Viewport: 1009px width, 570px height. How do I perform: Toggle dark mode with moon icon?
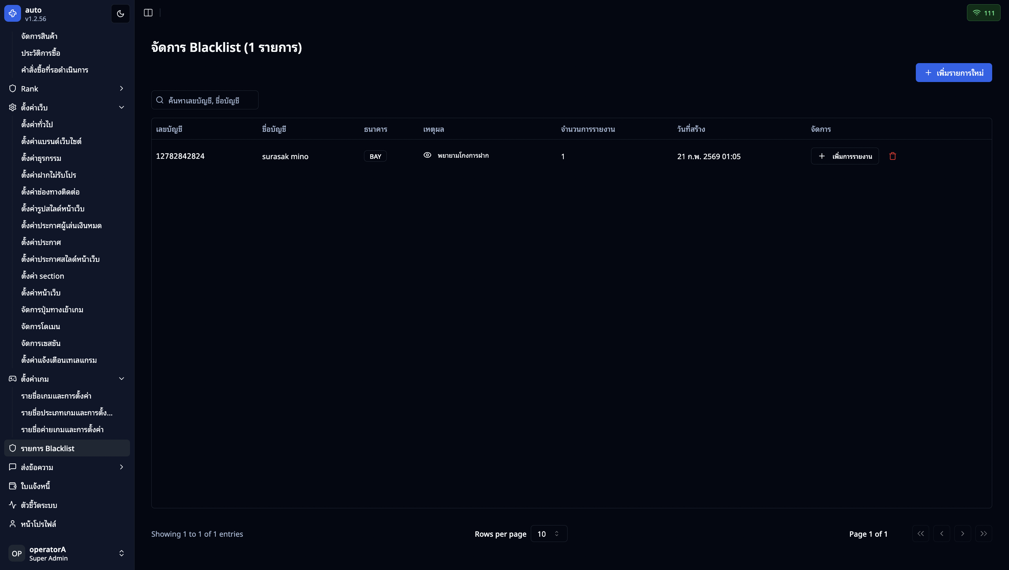pos(120,13)
